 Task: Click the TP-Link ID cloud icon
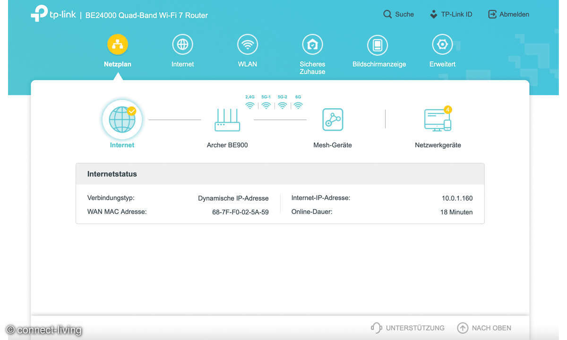point(433,14)
